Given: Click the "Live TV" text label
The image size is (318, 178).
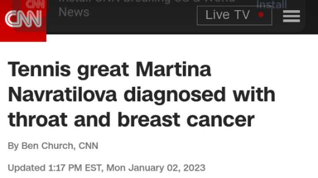Looking at the screenshot, I should tap(227, 15).
